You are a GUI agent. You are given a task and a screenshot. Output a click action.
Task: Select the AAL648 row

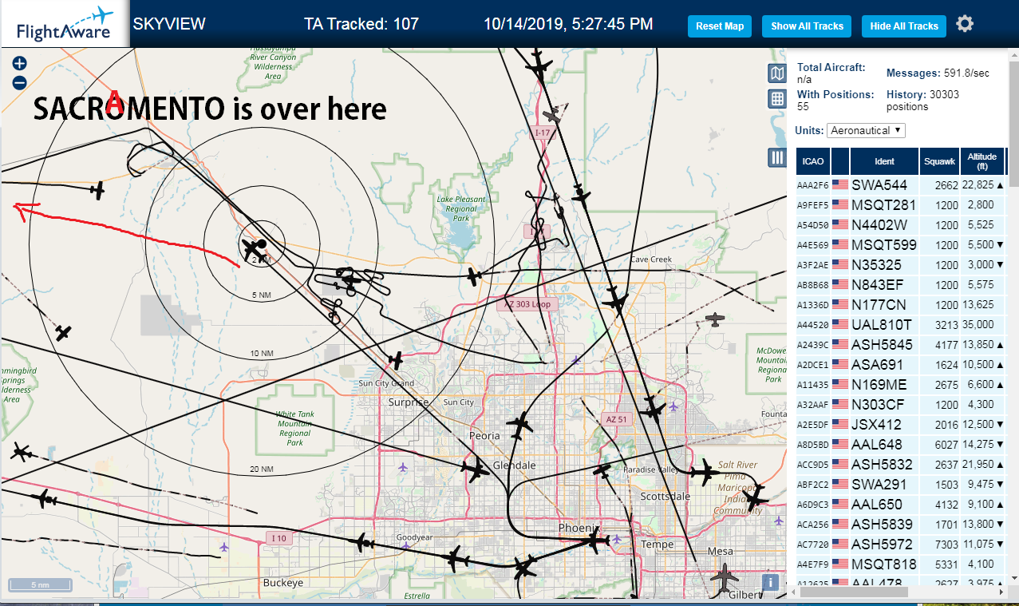click(901, 444)
